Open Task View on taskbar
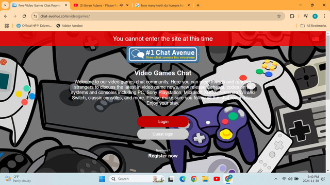The width and height of the screenshot is (330, 185). [x=171, y=179]
